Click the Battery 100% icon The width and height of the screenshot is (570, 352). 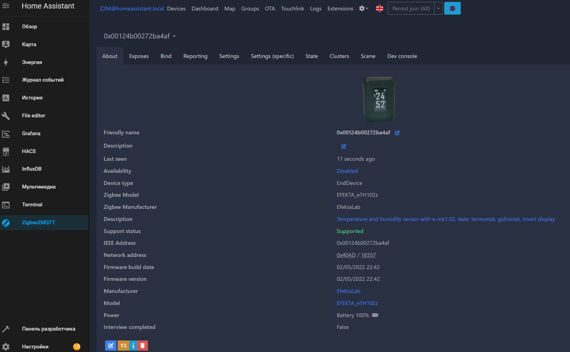tap(375, 315)
